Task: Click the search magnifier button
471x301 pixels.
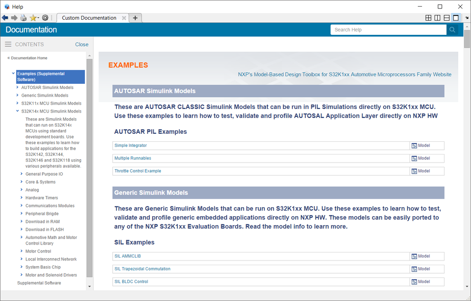Action: coord(452,30)
